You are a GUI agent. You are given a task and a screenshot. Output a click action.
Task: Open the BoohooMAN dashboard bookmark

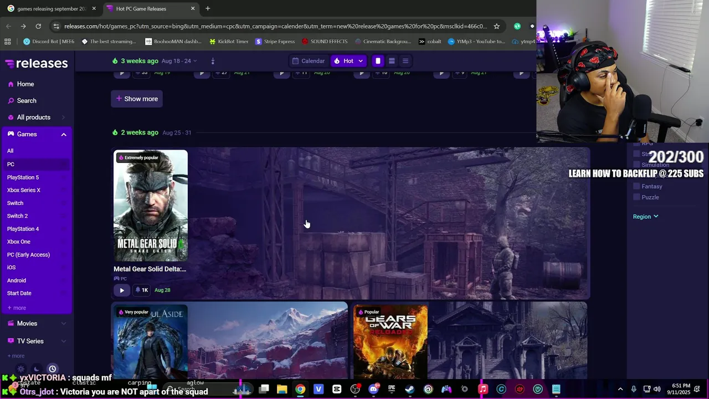click(173, 41)
